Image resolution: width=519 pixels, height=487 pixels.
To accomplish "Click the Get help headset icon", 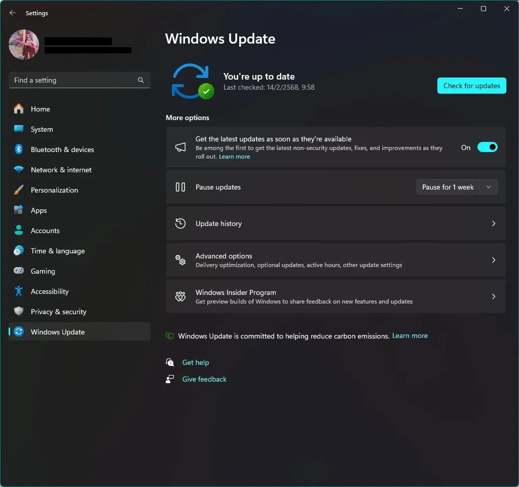I will tap(170, 362).
